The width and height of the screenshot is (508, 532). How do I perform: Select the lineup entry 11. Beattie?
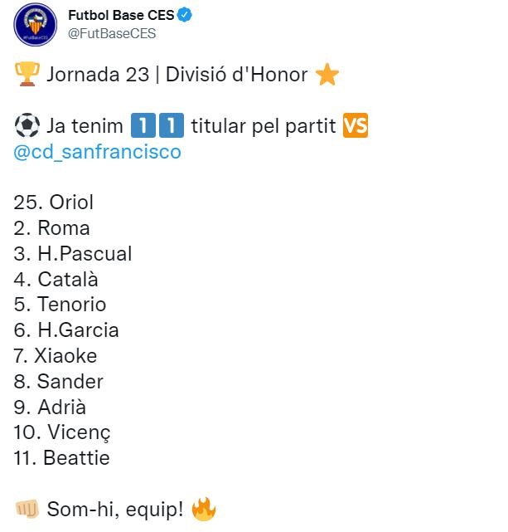[61, 458]
